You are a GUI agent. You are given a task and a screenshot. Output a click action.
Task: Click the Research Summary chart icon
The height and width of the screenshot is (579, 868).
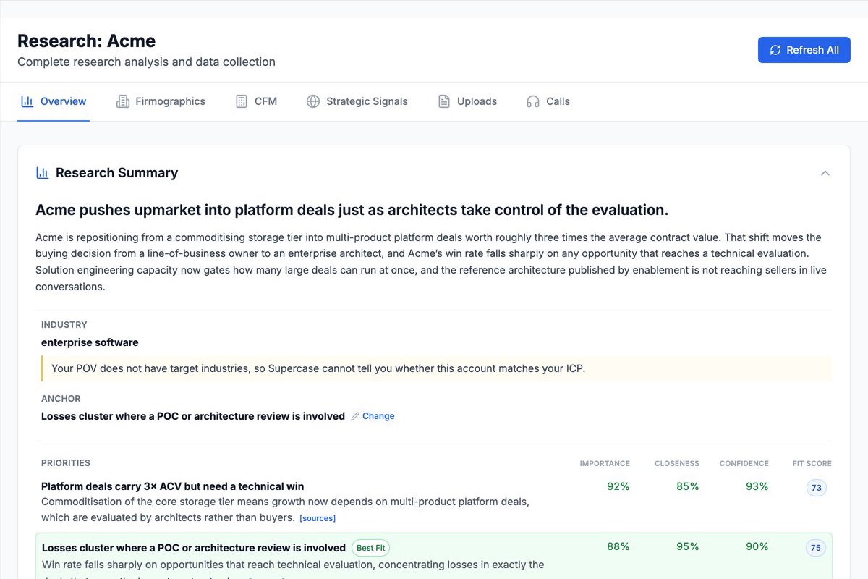(x=42, y=173)
